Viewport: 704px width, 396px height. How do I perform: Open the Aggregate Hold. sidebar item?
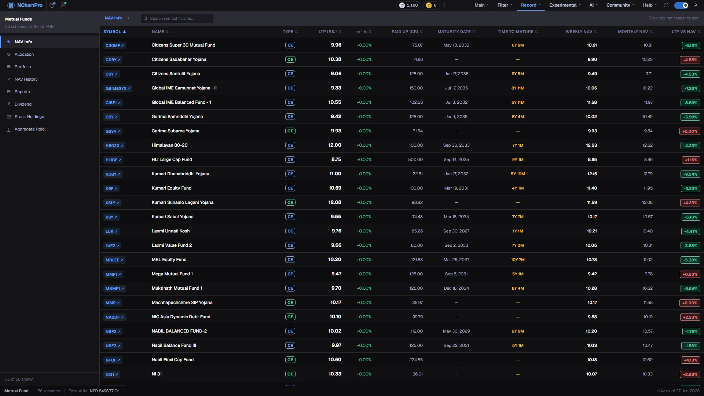point(50,129)
